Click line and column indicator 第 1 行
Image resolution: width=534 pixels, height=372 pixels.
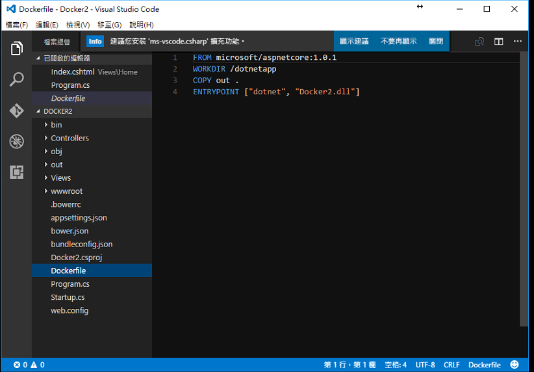350,365
